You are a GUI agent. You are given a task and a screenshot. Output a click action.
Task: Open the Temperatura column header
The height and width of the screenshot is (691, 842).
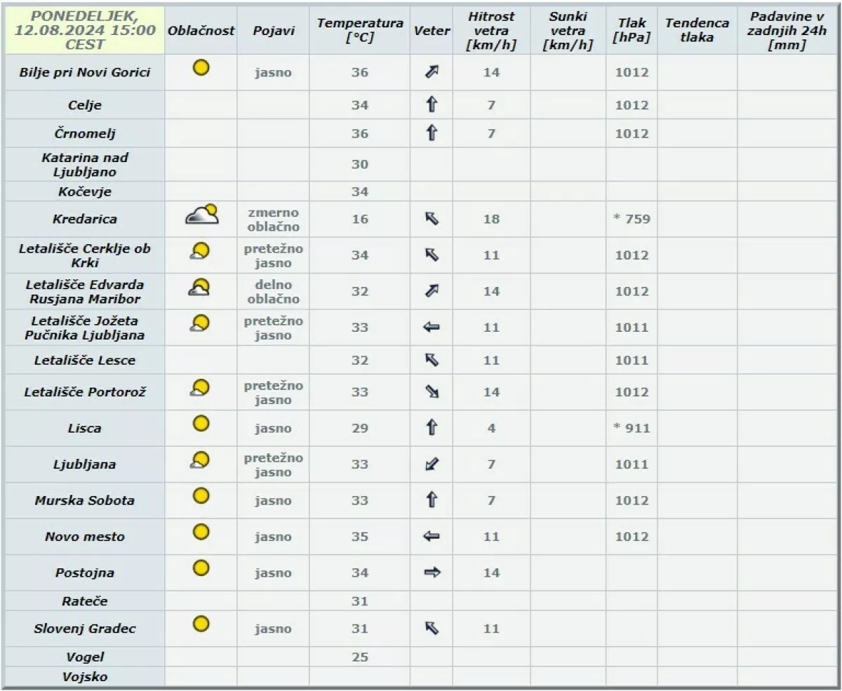(x=360, y=30)
